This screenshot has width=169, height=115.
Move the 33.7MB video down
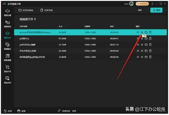click(x=142, y=45)
